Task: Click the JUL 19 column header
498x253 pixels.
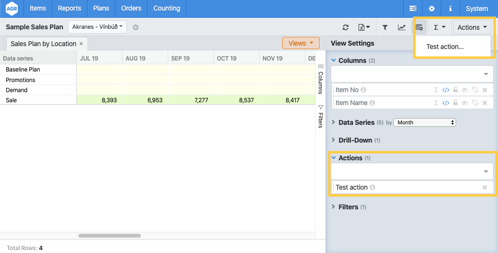Action: [100, 59]
